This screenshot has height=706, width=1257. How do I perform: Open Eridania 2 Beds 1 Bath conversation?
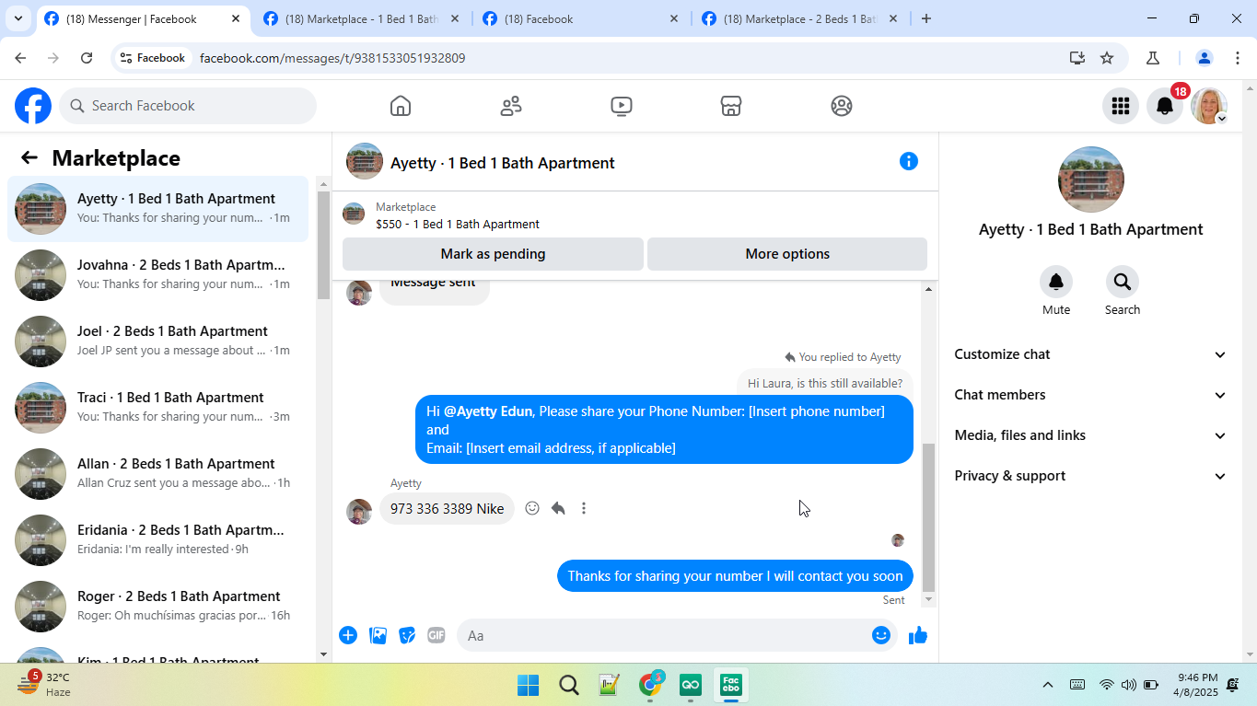[158, 539]
